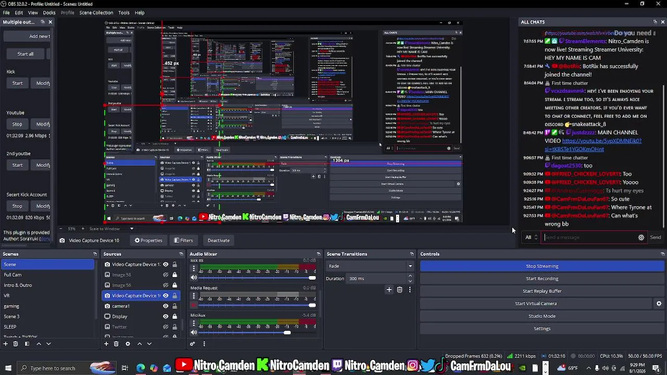Pop out the All Chats dock

pyautogui.click(x=655, y=22)
